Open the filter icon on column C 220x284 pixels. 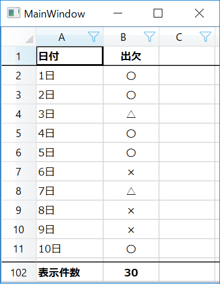click(x=205, y=37)
